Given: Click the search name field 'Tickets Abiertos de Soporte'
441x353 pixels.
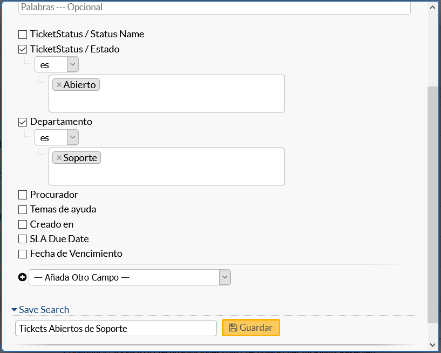Looking at the screenshot, I should point(116,328).
